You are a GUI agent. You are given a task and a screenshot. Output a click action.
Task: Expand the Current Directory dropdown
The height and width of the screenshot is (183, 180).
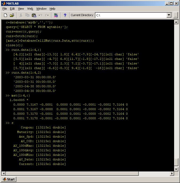169,15
